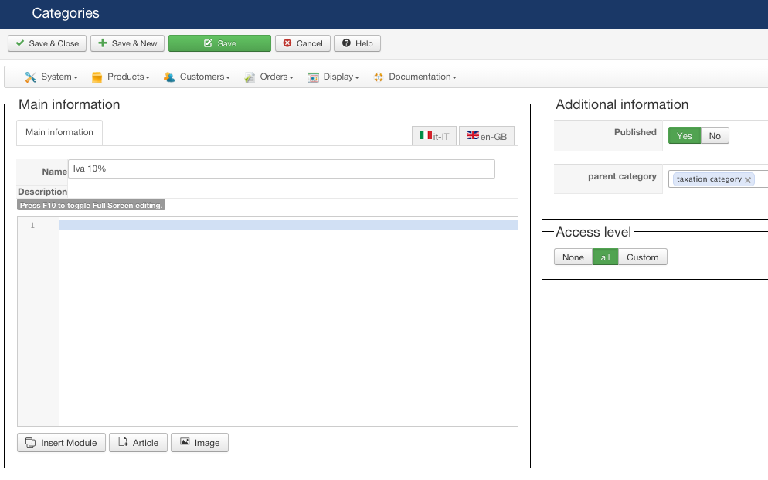This screenshot has height=480, width=768.
Task: Click inside the Description editor area
Action: pyautogui.click(x=288, y=322)
